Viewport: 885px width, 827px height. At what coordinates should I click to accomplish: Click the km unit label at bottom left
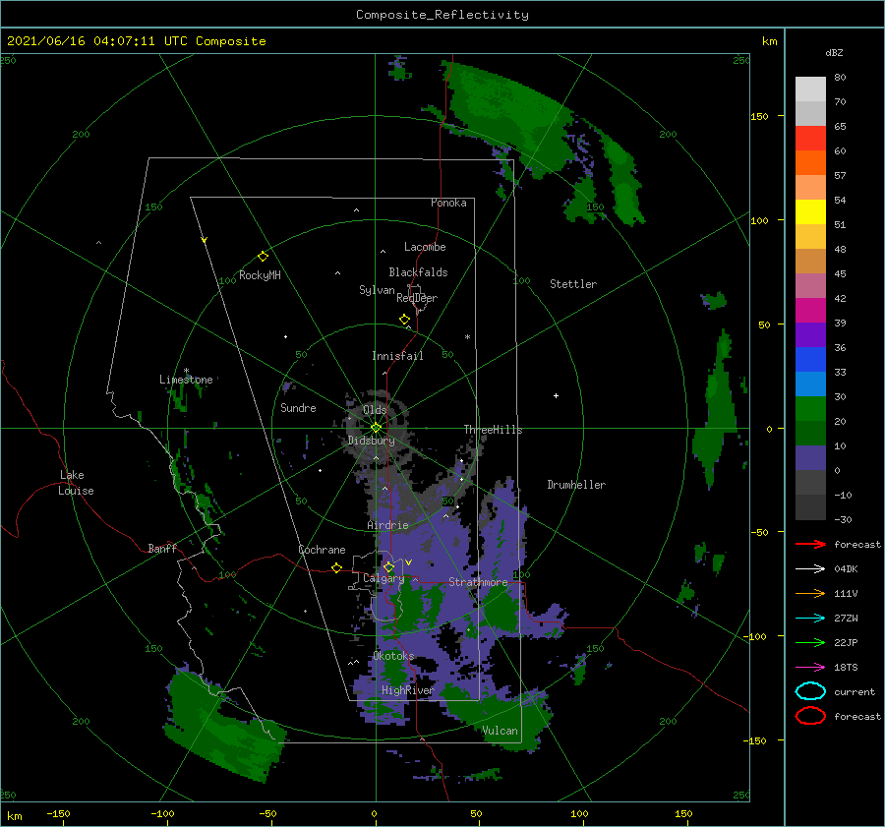tap(15, 816)
